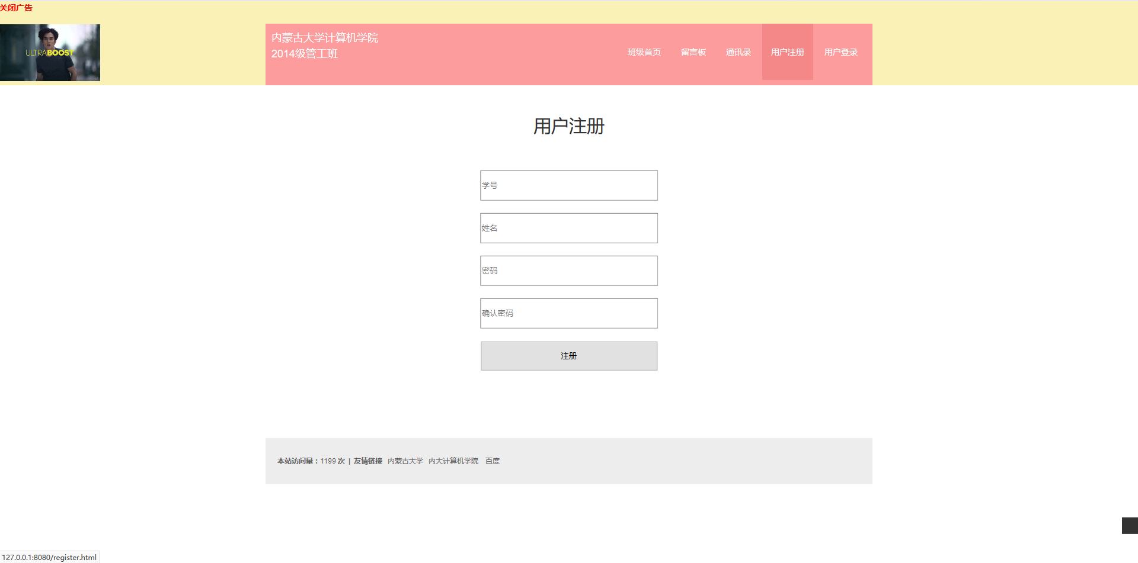Open the 百度 footer link

(493, 461)
